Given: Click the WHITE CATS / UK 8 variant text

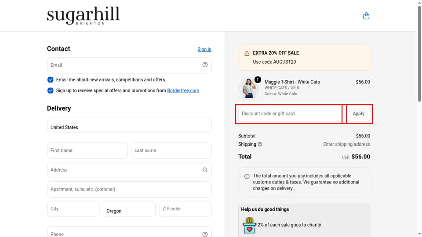Looking at the screenshot, I should click(281, 88).
